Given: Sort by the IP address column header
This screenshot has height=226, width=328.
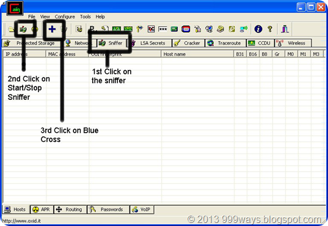Looking at the screenshot, I should 24,54.
